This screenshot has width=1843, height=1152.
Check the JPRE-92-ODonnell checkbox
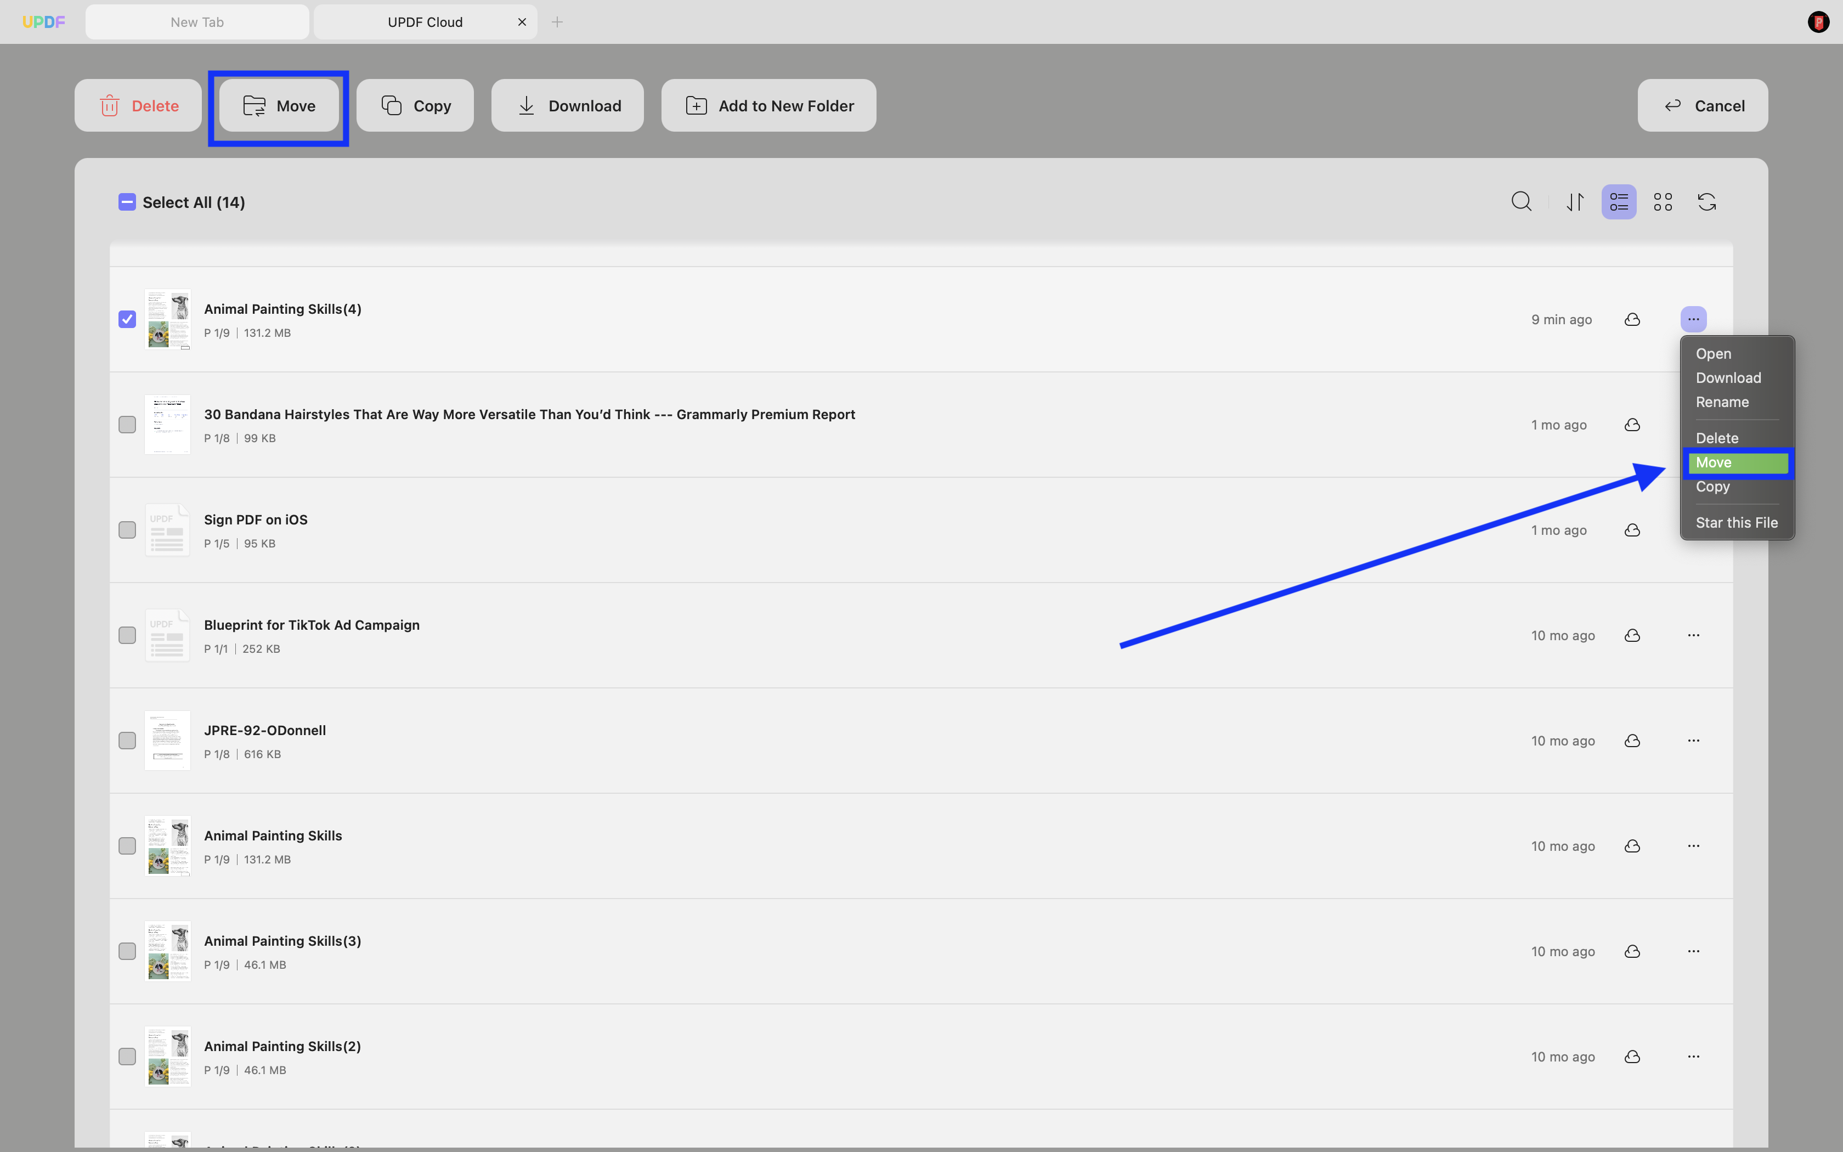127,741
